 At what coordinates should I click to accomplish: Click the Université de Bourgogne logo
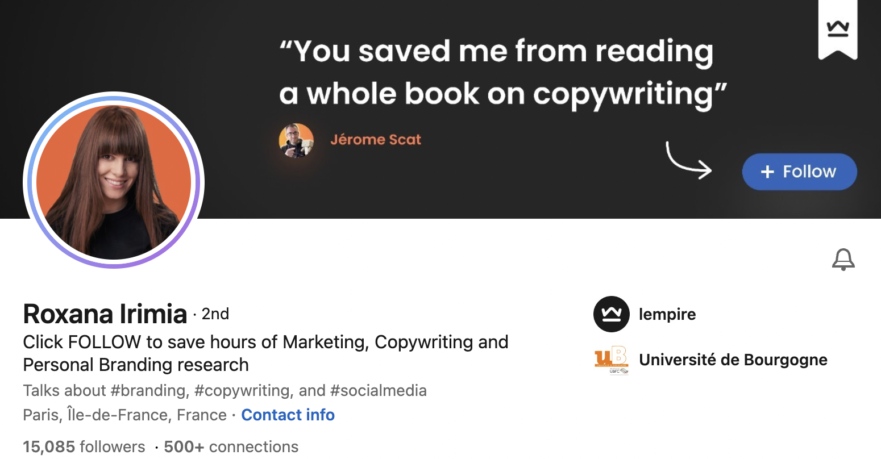611,360
